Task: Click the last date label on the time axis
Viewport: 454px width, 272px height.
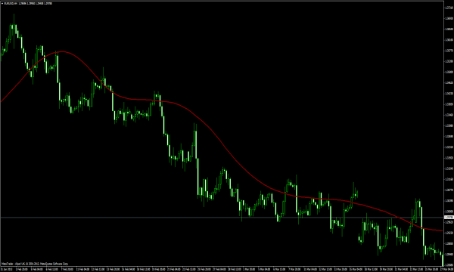Action: 447,270
